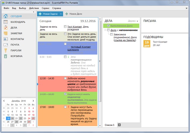
Task: Add a new to-do list tab with plus icon
Action: tap(119, 125)
